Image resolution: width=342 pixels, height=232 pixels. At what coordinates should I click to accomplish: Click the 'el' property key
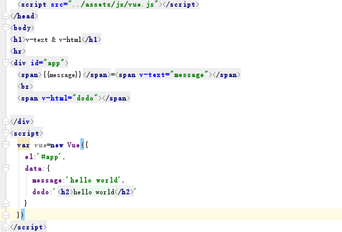[29, 157]
